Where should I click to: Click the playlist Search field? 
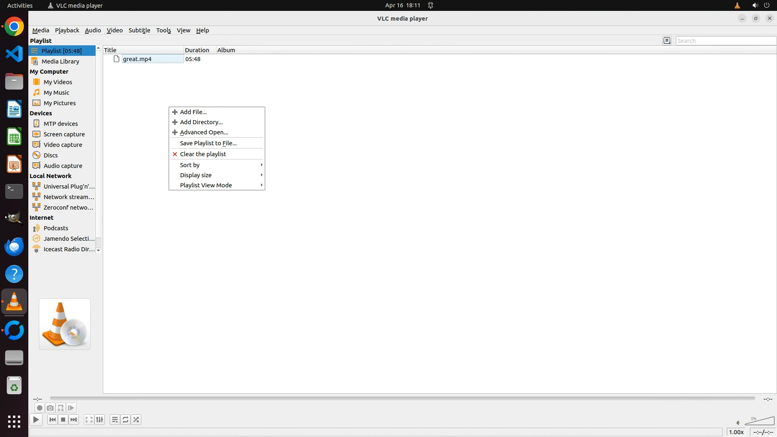coord(725,40)
